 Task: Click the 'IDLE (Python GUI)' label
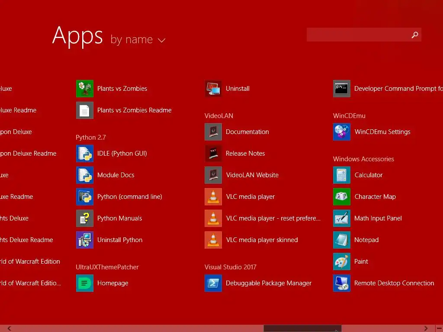122,153
